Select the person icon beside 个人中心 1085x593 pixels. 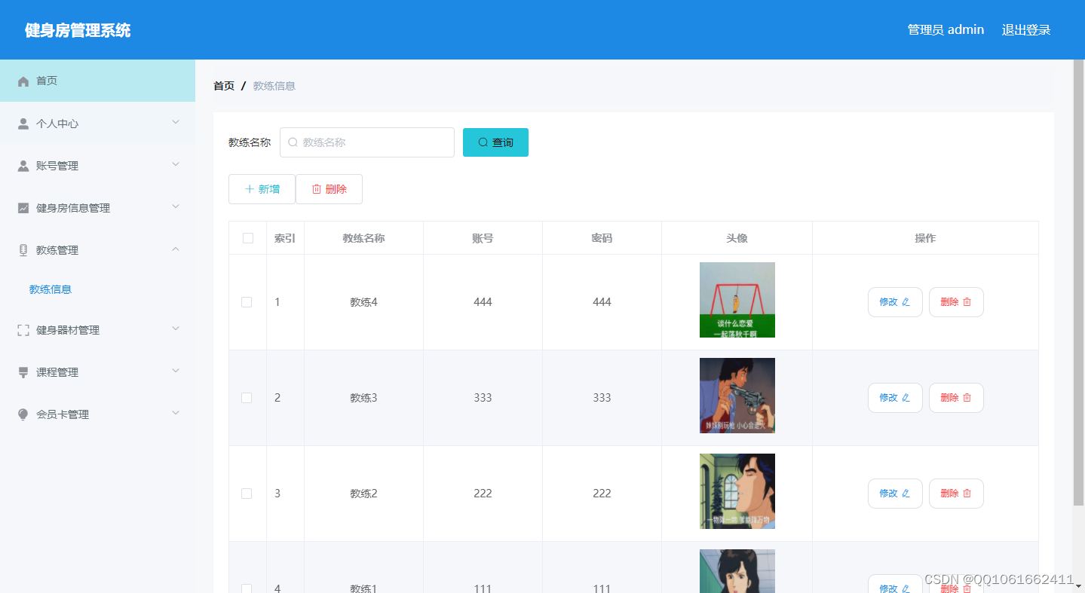click(23, 122)
